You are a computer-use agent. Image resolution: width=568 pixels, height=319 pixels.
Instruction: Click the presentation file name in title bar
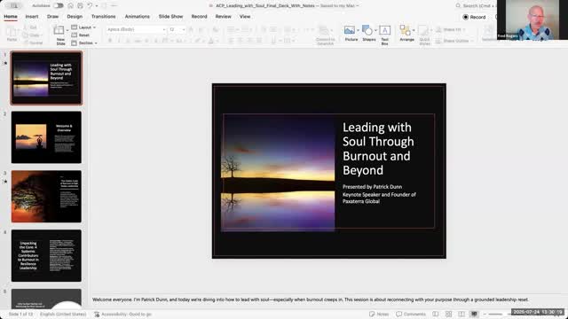[x=264, y=6]
